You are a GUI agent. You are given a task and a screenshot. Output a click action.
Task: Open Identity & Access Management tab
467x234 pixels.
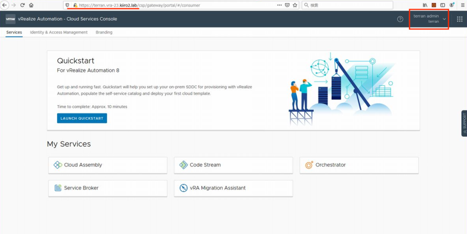pyautogui.click(x=59, y=32)
